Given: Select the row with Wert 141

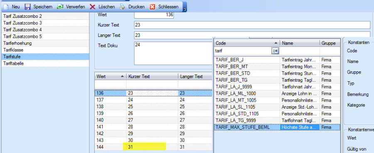Looking at the screenshot, I should pos(153,127).
